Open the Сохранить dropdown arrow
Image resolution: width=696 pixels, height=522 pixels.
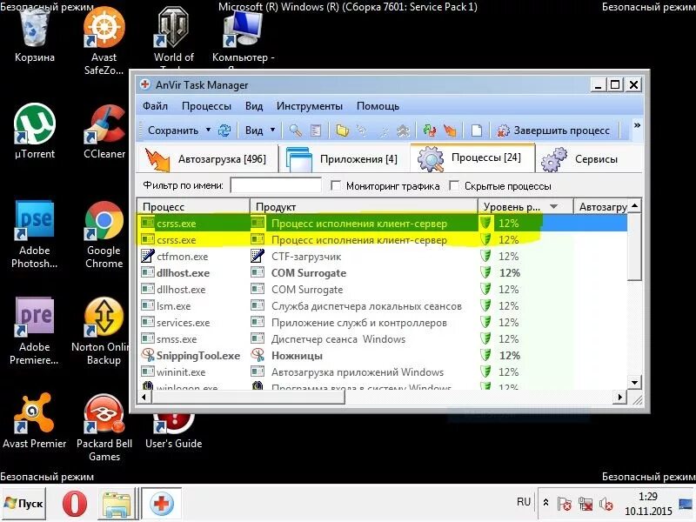click(208, 130)
